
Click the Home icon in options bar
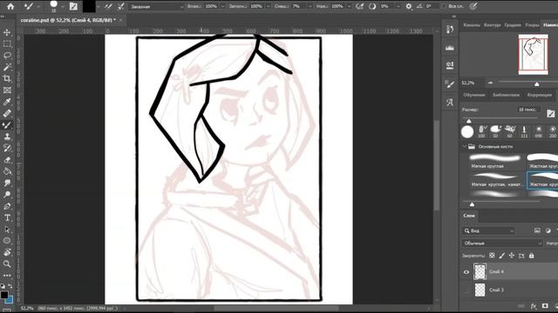pyautogui.click(x=10, y=6)
